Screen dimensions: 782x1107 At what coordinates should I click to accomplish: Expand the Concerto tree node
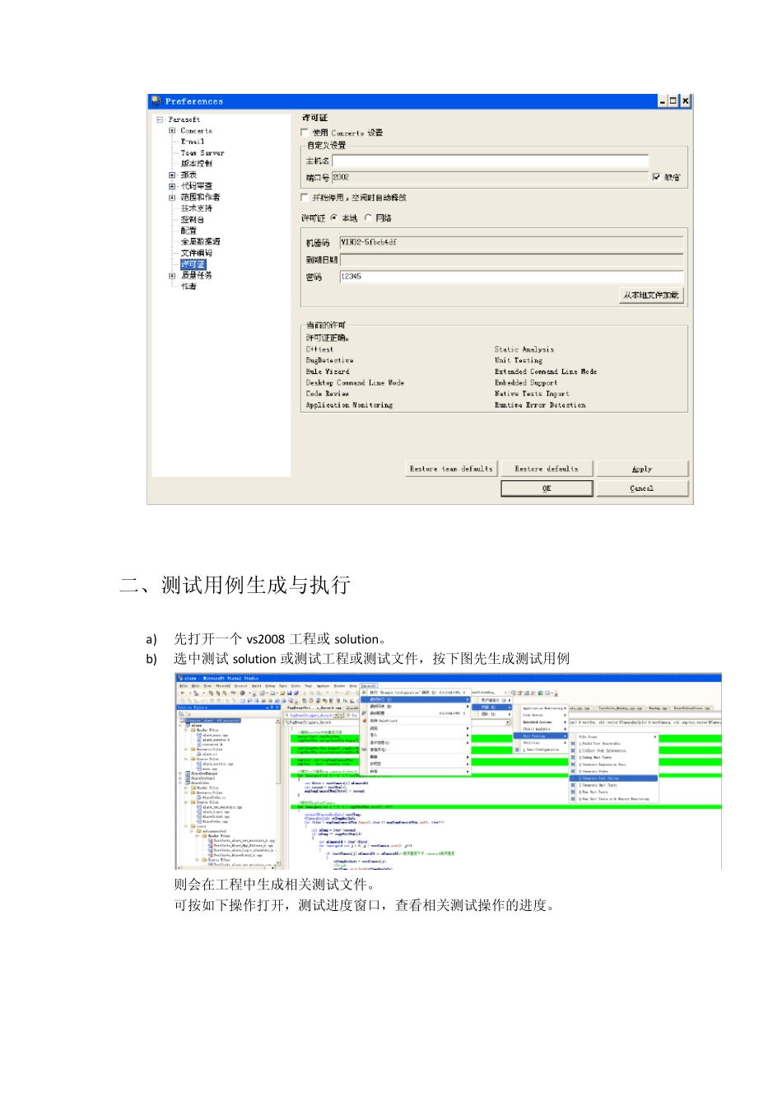172,130
